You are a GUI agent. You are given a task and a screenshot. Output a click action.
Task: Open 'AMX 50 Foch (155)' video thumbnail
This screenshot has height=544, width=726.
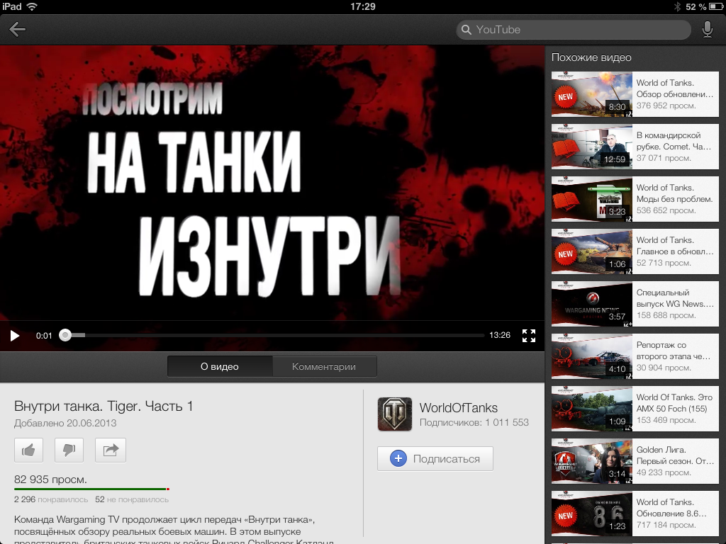592,409
